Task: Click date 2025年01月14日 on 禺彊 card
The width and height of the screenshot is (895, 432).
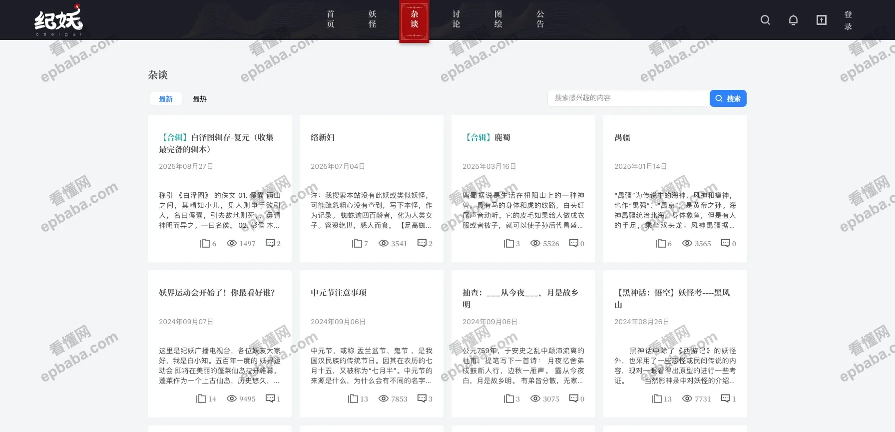Action: click(x=641, y=166)
